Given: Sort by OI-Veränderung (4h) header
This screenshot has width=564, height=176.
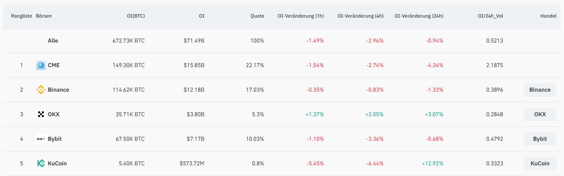Looking at the screenshot, I should (x=361, y=16).
